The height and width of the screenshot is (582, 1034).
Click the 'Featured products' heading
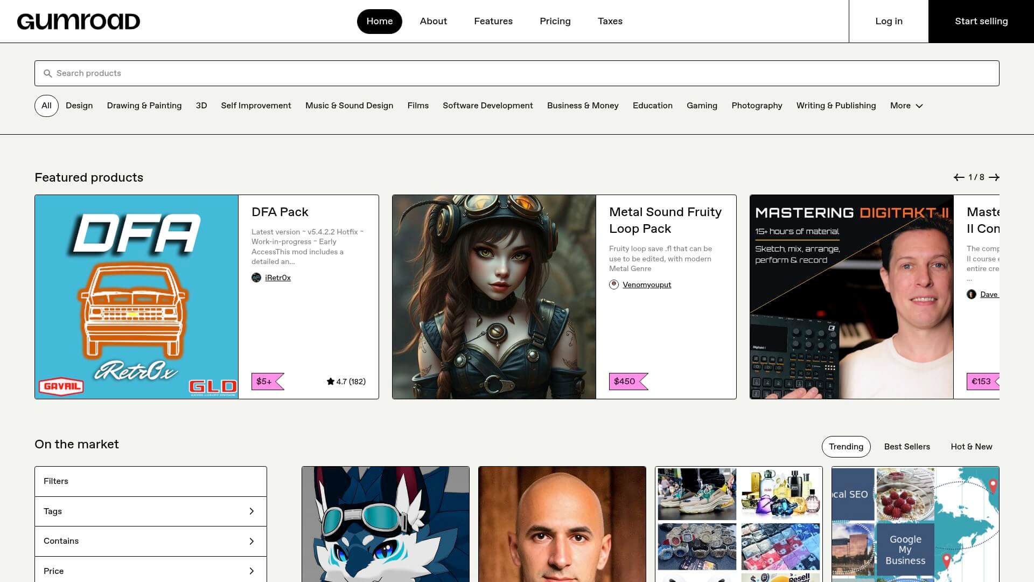[x=89, y=177]
